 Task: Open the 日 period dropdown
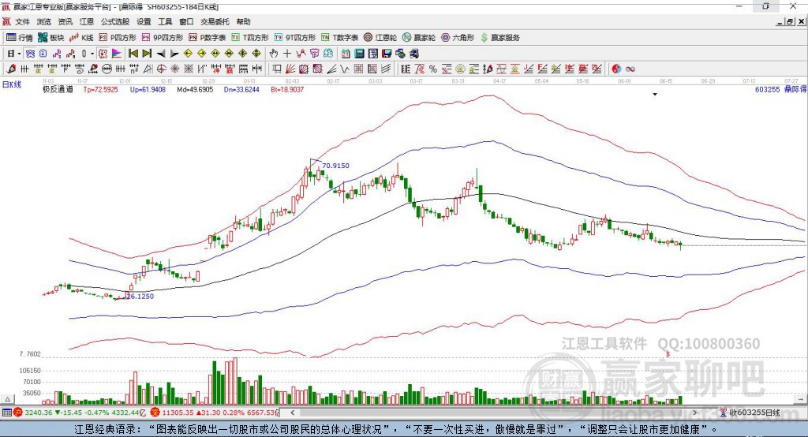(x=14, y=54)
